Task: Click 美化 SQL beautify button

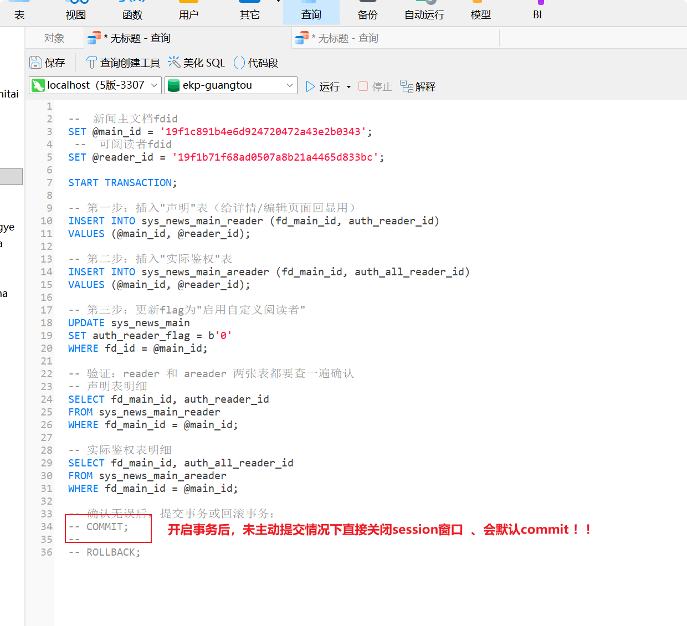Action: click(x=197, y=63)
